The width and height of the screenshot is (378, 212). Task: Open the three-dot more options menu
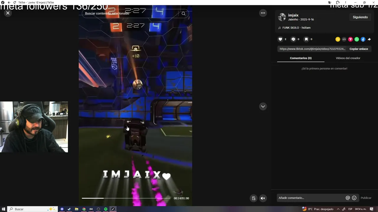[263, 13]
